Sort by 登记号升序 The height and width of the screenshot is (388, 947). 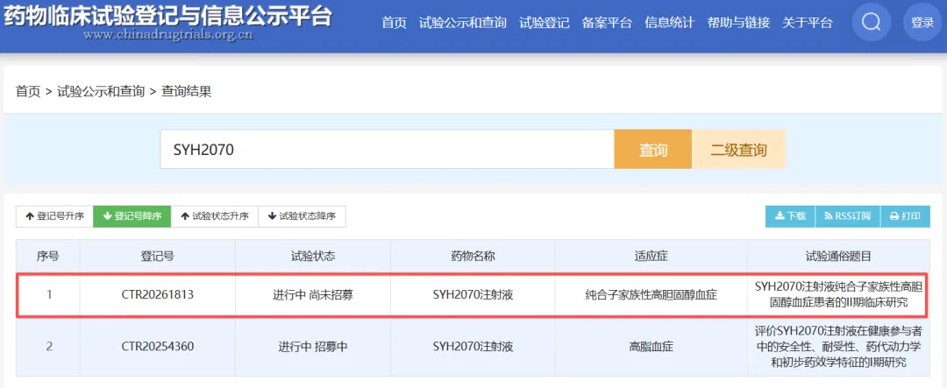click(54, 216)
